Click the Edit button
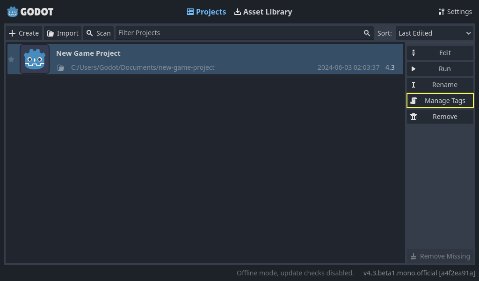This screenshot has width=479, height=281. point(444,52)
